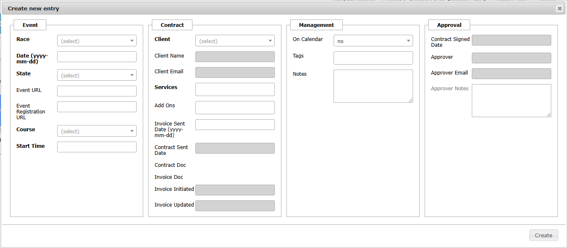Click the Add Ons input field

[x=235, y=108]
